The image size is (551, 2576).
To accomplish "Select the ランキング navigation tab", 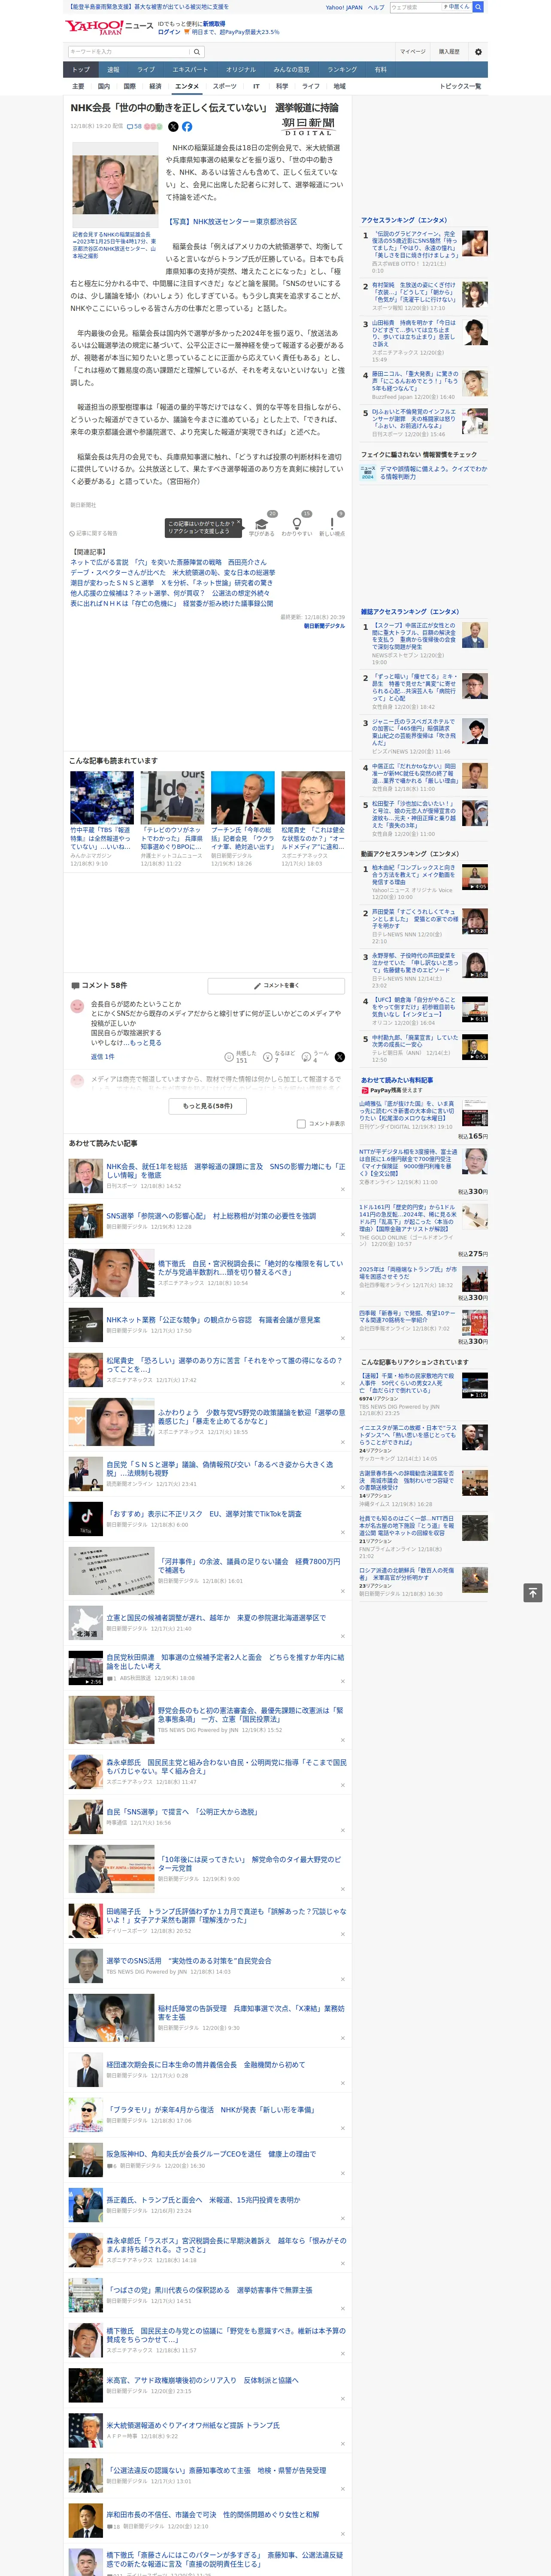I will tap(342, 70).
